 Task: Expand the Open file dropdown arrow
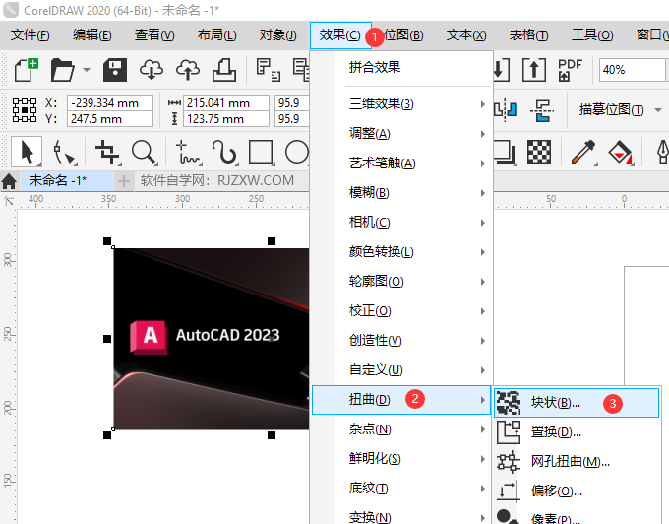tap(87, 70)
